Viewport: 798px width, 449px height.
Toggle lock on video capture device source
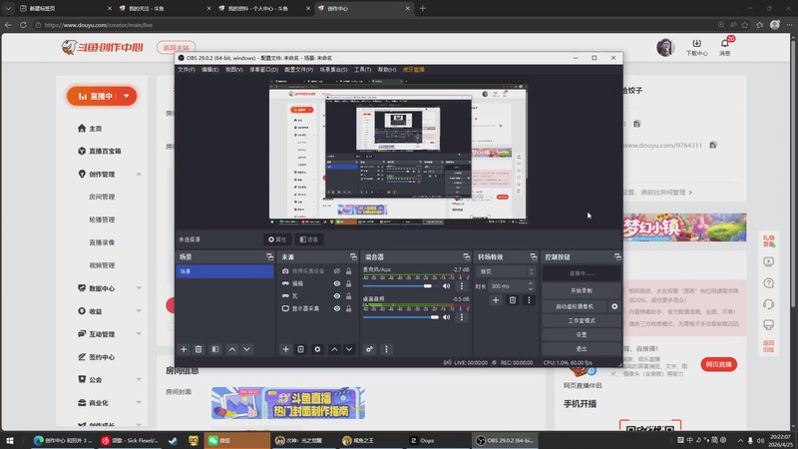348,271
